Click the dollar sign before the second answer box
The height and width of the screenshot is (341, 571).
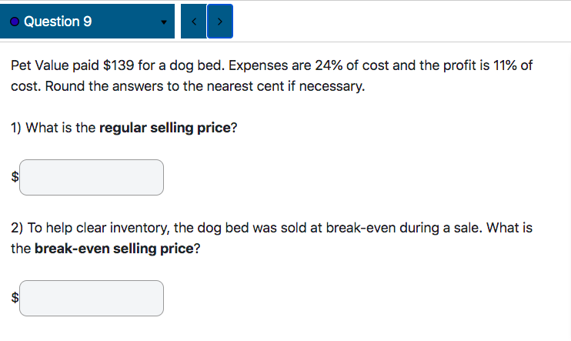coord(14,299)
